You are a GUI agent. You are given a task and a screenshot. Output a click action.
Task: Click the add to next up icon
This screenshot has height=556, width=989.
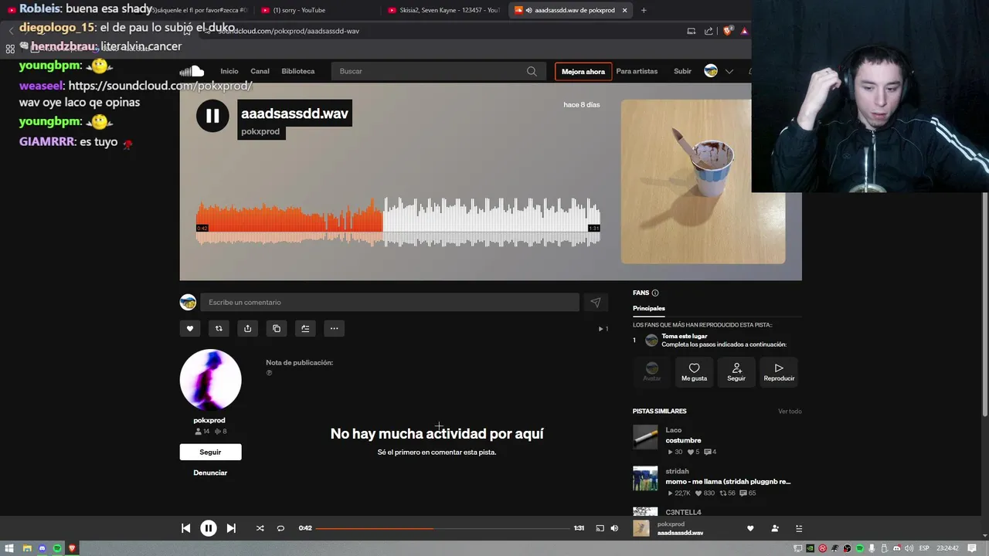tap(305, 328)
